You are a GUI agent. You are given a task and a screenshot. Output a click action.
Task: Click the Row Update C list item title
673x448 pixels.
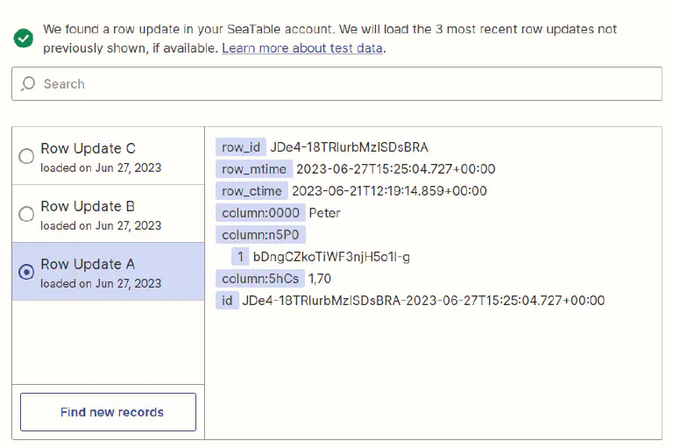pos(88,149)
